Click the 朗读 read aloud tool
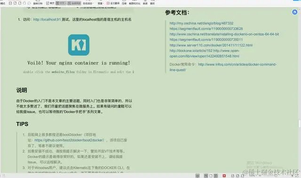The height and width of the screenshot is (178, 301). pos(145,3)
